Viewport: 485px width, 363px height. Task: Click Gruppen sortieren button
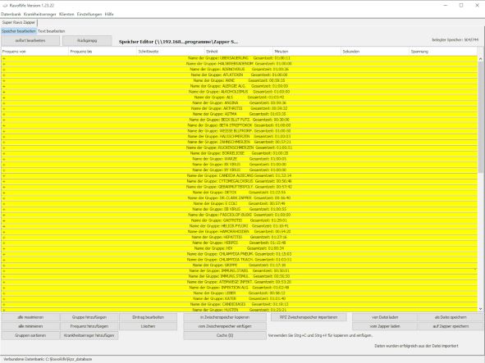30,335
